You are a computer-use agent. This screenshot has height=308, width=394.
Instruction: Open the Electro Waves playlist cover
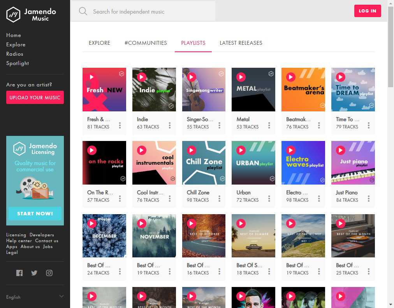(303, 163)
